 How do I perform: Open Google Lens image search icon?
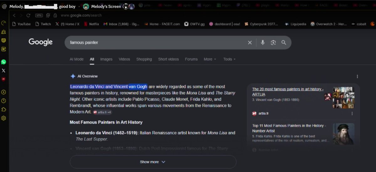[x=273, y=42]
